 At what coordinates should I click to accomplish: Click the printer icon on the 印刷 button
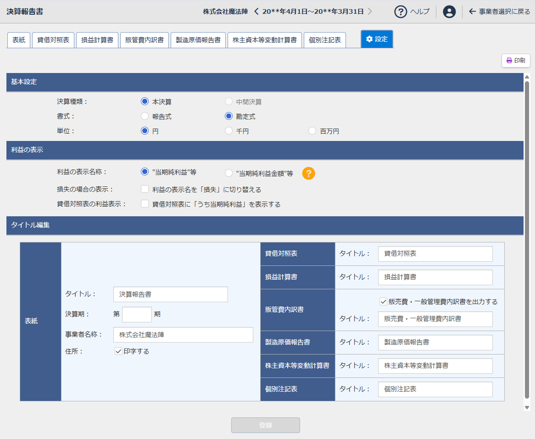[509, 61]
